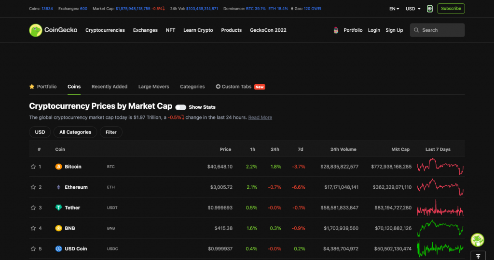Open the Bitcoin coin name link

click(x=73, y=167)
